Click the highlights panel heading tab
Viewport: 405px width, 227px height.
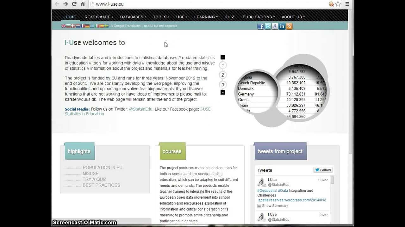coord(79,151)
